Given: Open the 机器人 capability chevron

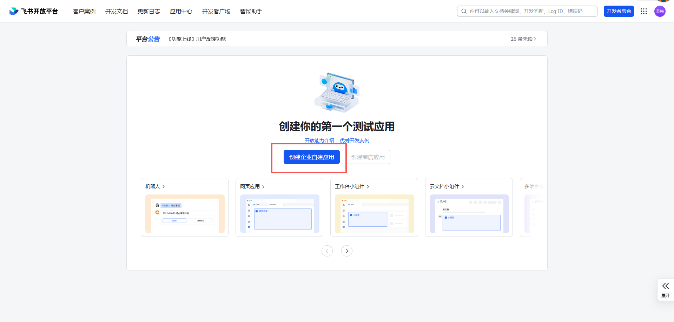Looking at the screenshot, I should (164, 187).
